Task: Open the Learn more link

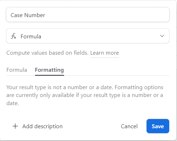Action: [x=104, y=53]
